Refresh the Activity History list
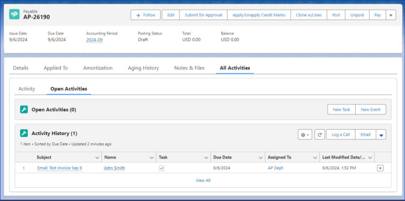405x201 pixels. click(x=319, y=135)
